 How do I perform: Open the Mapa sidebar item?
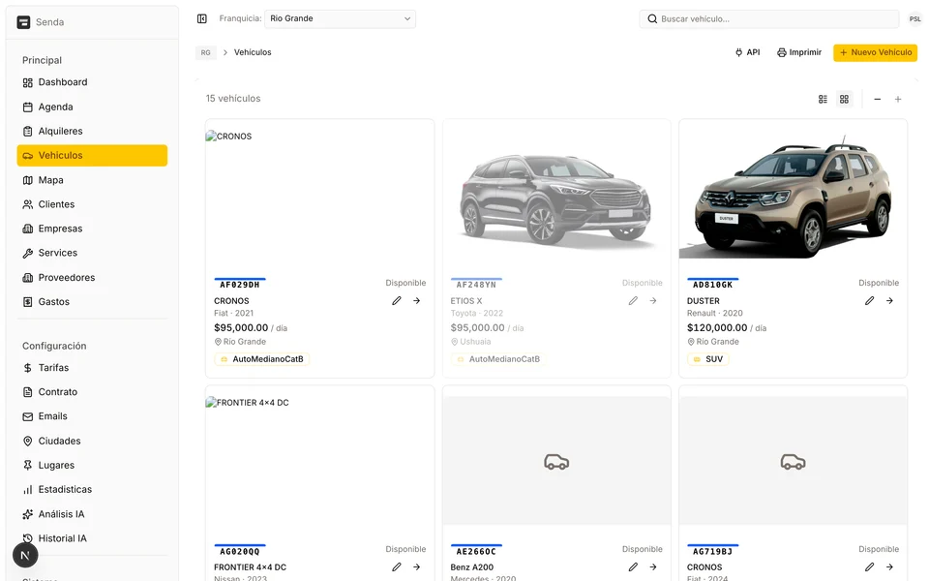pyautogui.click(x=50, y=180)
